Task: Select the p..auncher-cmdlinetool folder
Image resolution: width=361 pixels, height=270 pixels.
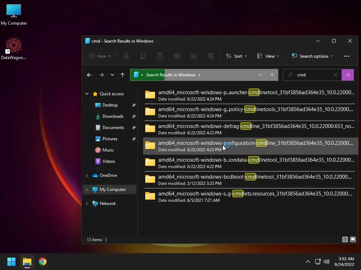Action: click(x=250, y=96)
